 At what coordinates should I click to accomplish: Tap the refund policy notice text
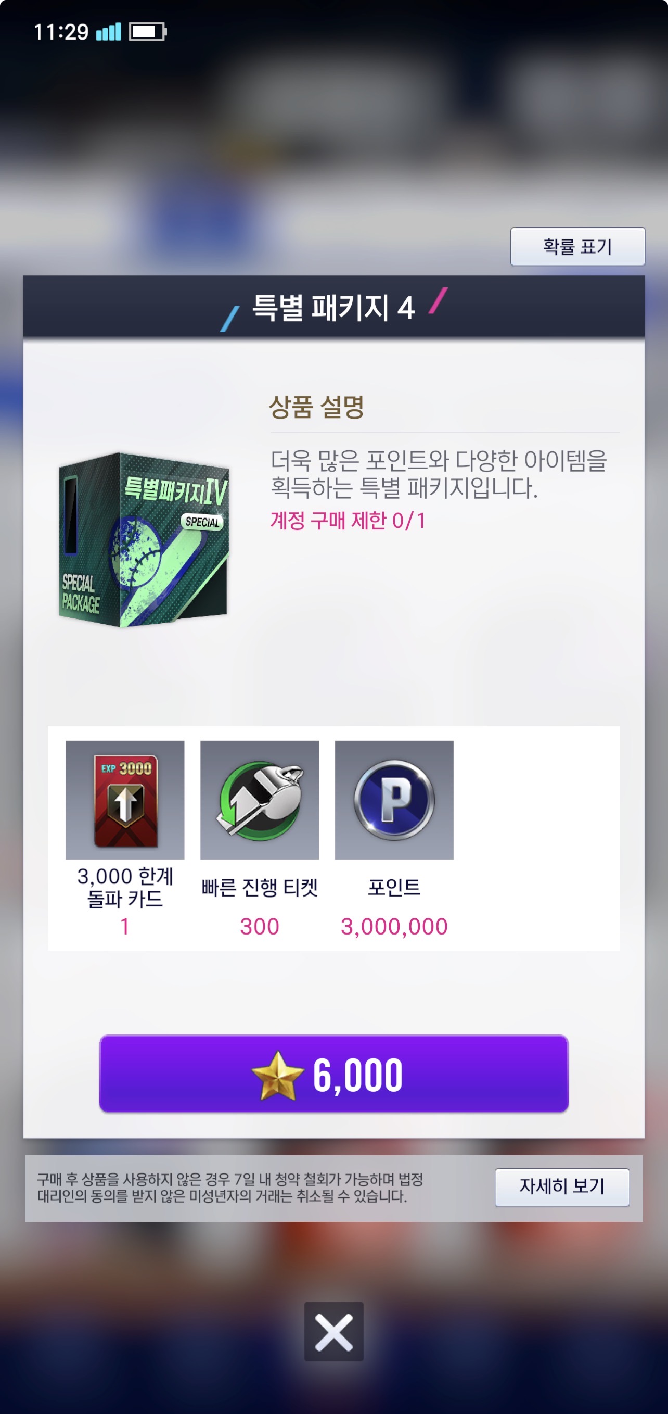(x=230, y=1188)
